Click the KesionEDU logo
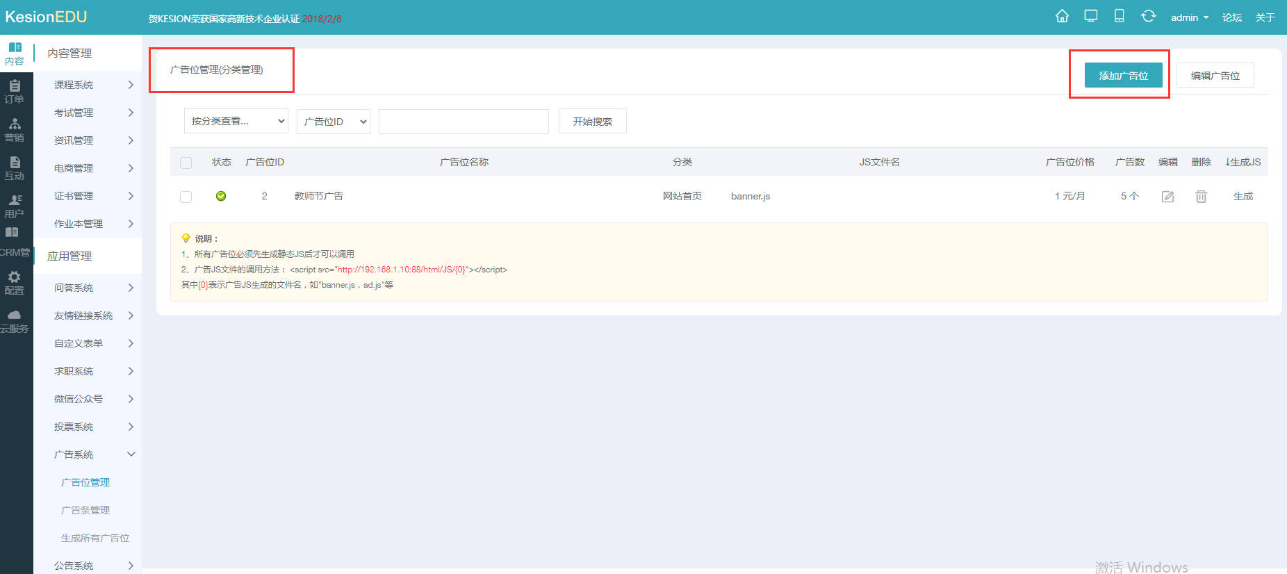Viewport: 1287px width, 574px height. tap(46, 17)
